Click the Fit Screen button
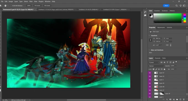188x101 pixels. click(37, 5)
